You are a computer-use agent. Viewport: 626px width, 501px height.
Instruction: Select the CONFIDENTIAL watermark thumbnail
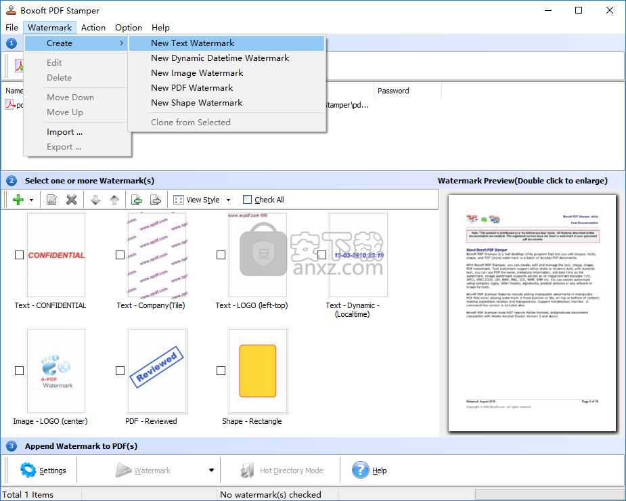tap(56, 255)
